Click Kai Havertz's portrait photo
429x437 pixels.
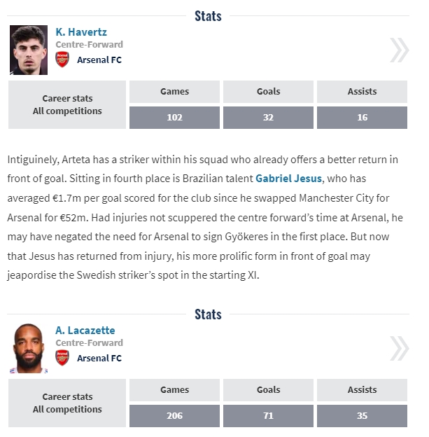(29, 50)
